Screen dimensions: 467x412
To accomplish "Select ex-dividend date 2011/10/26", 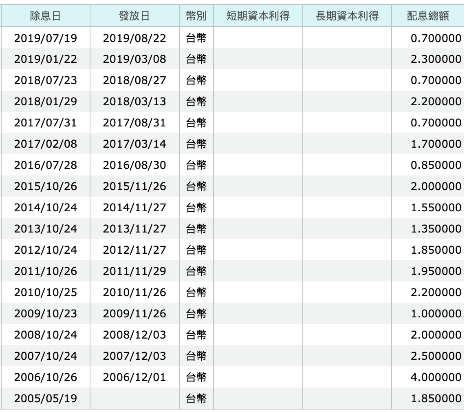I will (x=46, y=271).
